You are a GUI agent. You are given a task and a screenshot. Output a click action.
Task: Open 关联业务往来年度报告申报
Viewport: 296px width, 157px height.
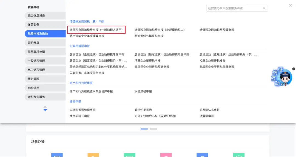coord(87,73)
